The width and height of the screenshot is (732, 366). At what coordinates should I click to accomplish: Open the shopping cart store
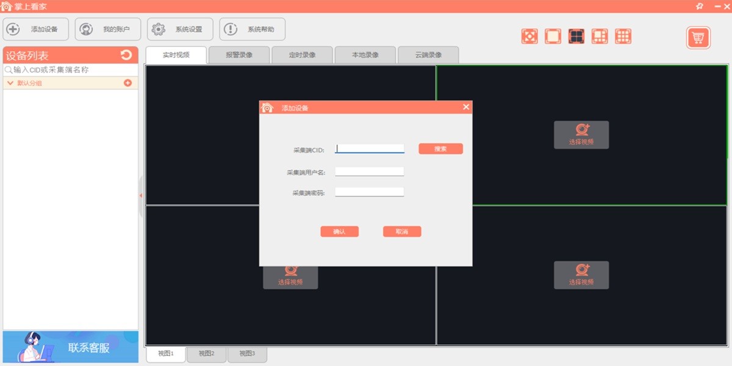(698, 38)
